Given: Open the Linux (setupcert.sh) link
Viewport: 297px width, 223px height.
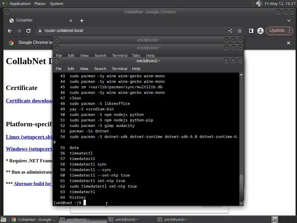Looking at the screenshot, I should tap(29, 137).
